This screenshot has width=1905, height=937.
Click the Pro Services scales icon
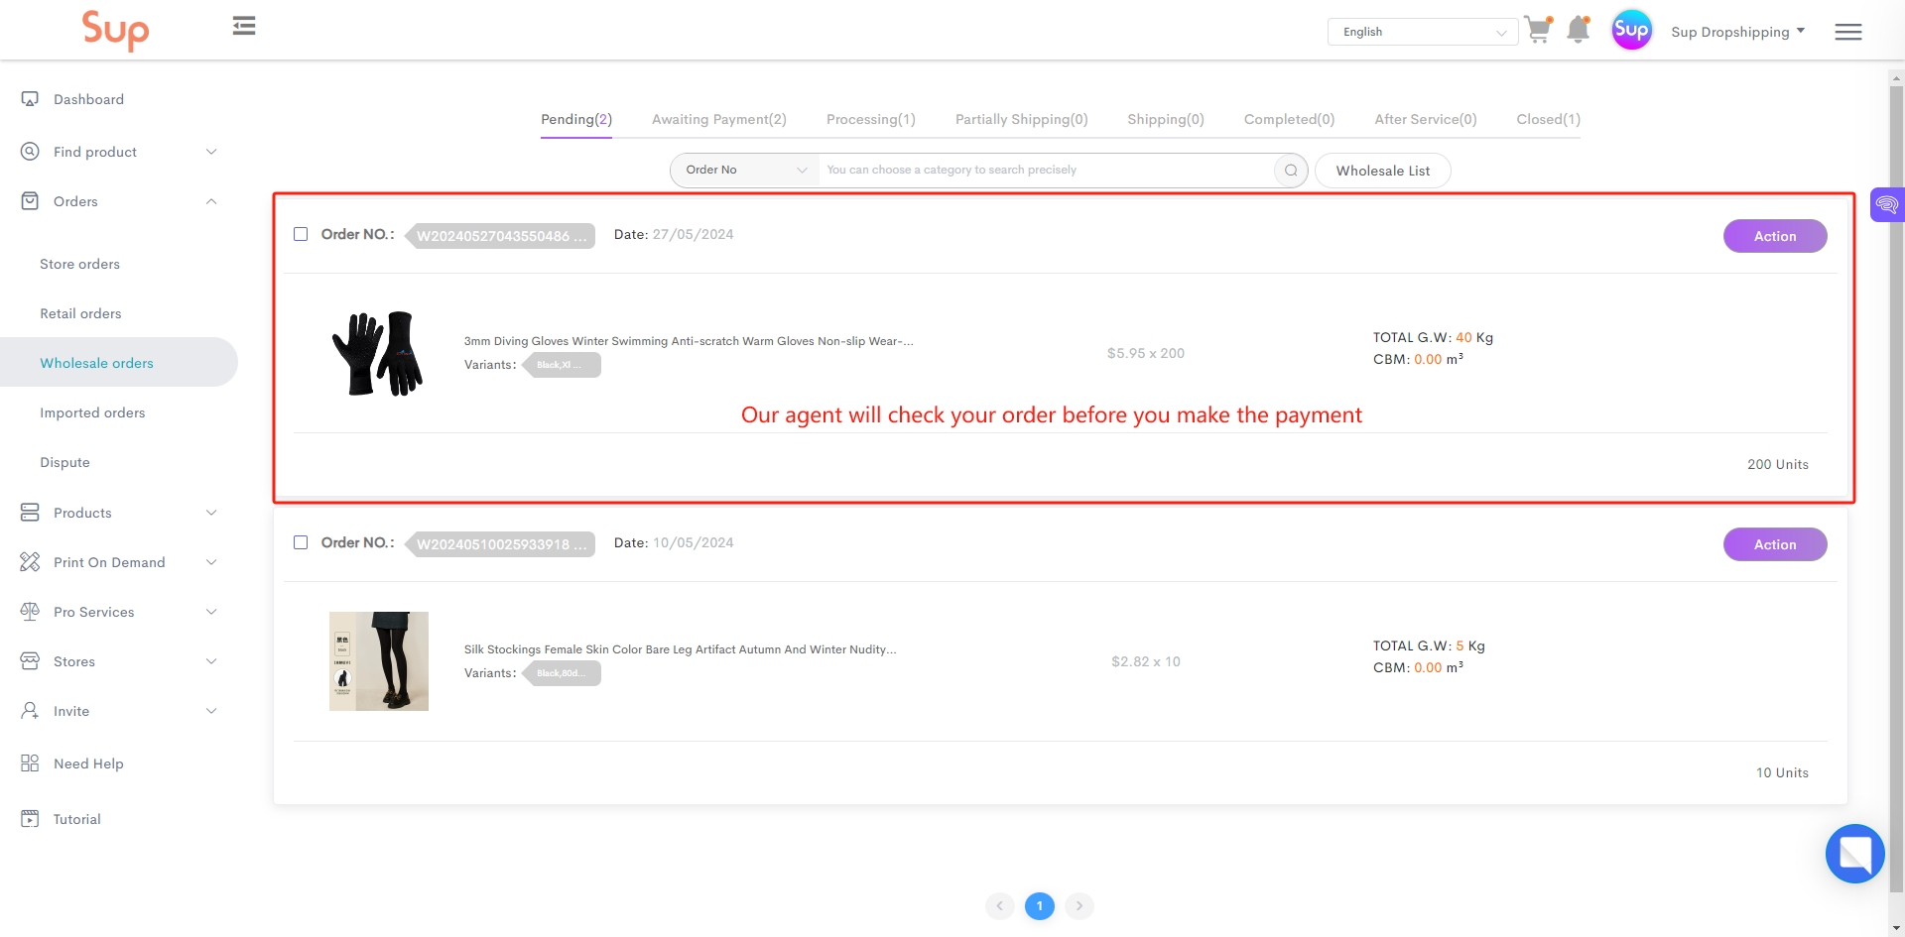pos(30,612)
